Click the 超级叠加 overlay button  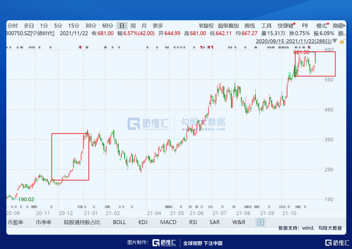click(x=228, y=26)
